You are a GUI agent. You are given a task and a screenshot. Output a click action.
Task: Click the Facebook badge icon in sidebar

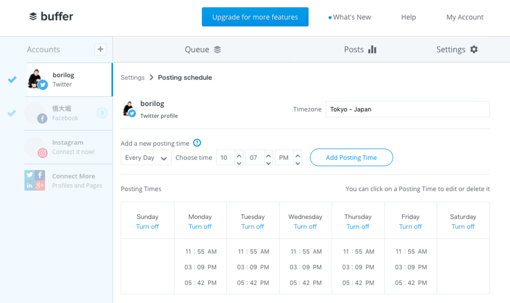(x=42, y=118)
